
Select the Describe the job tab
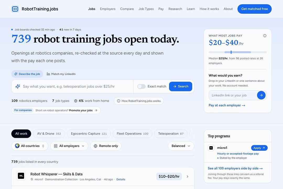[x=27, y=74]
